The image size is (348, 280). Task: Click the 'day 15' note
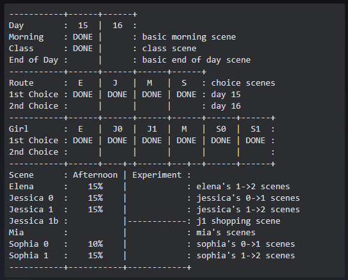(x=226, y=95)
